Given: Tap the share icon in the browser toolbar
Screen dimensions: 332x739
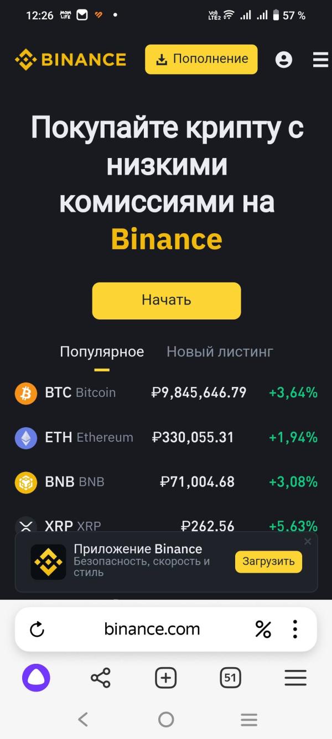Looking at the screenshot, I should coord(100,678).
